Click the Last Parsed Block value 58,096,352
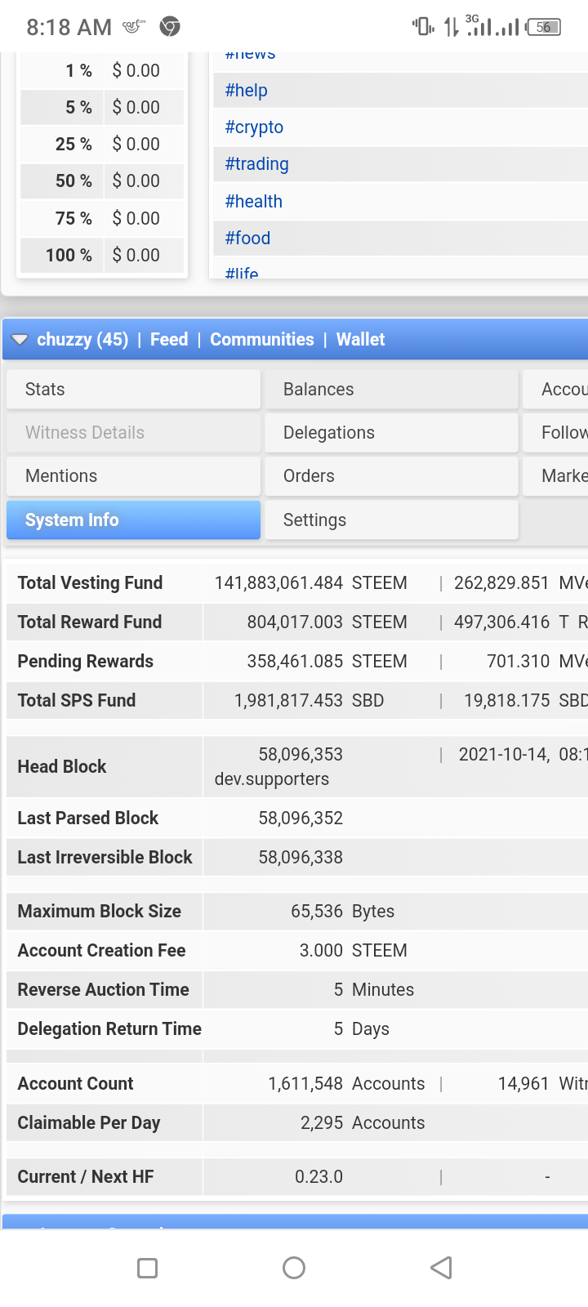Screen dimensions: 588x1307 [301, 819]
